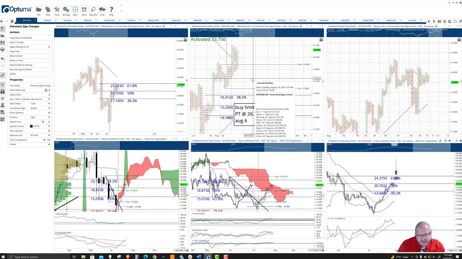This screenshot has height=259, width=462.
Task: Open the Symbol Colour dropdown arrow
Action: [x=49, y=126]
